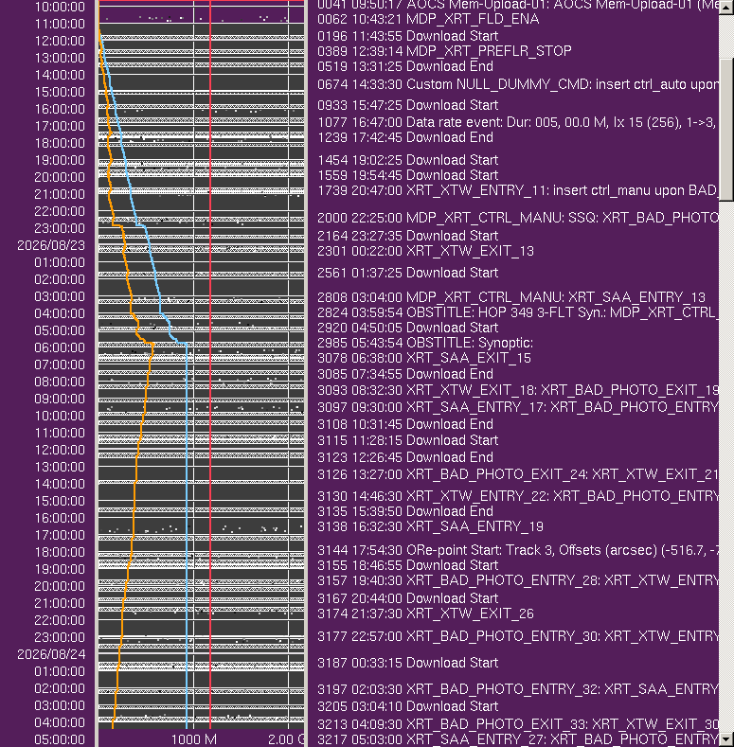This screenshot has height=747, width=734.
Task: Select event 2000 22:25:00 MDP_XRT_CTRL_MANU
Action: pyautogui.click(x=518, y=218)
